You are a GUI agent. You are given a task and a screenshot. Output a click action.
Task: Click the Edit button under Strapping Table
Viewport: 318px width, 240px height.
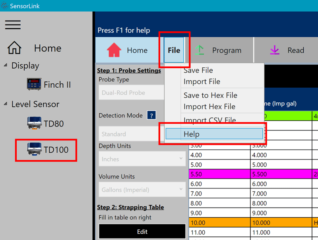click(x=142, y=232)
